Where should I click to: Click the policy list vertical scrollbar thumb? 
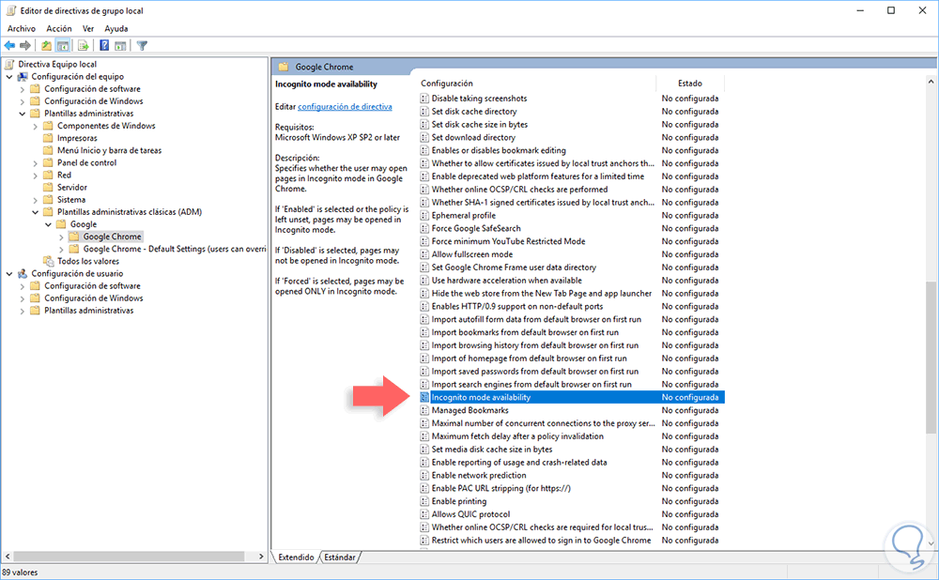click(931, 357)
